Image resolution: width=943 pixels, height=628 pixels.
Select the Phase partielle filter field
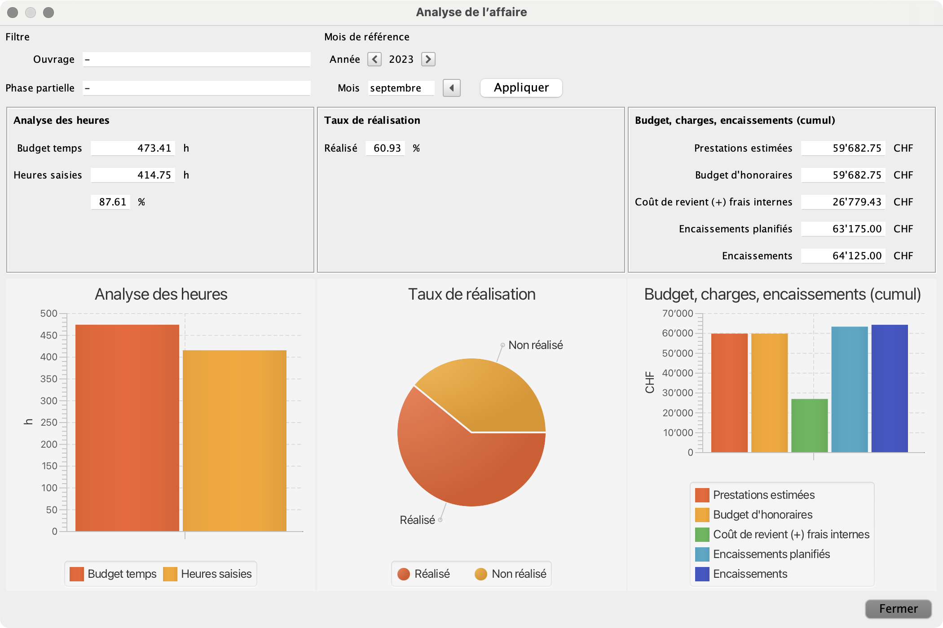(197, 88)
